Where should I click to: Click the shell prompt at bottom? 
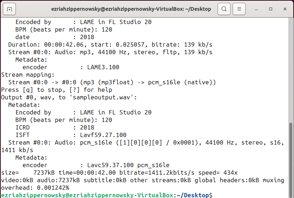[x=106, y=195]
